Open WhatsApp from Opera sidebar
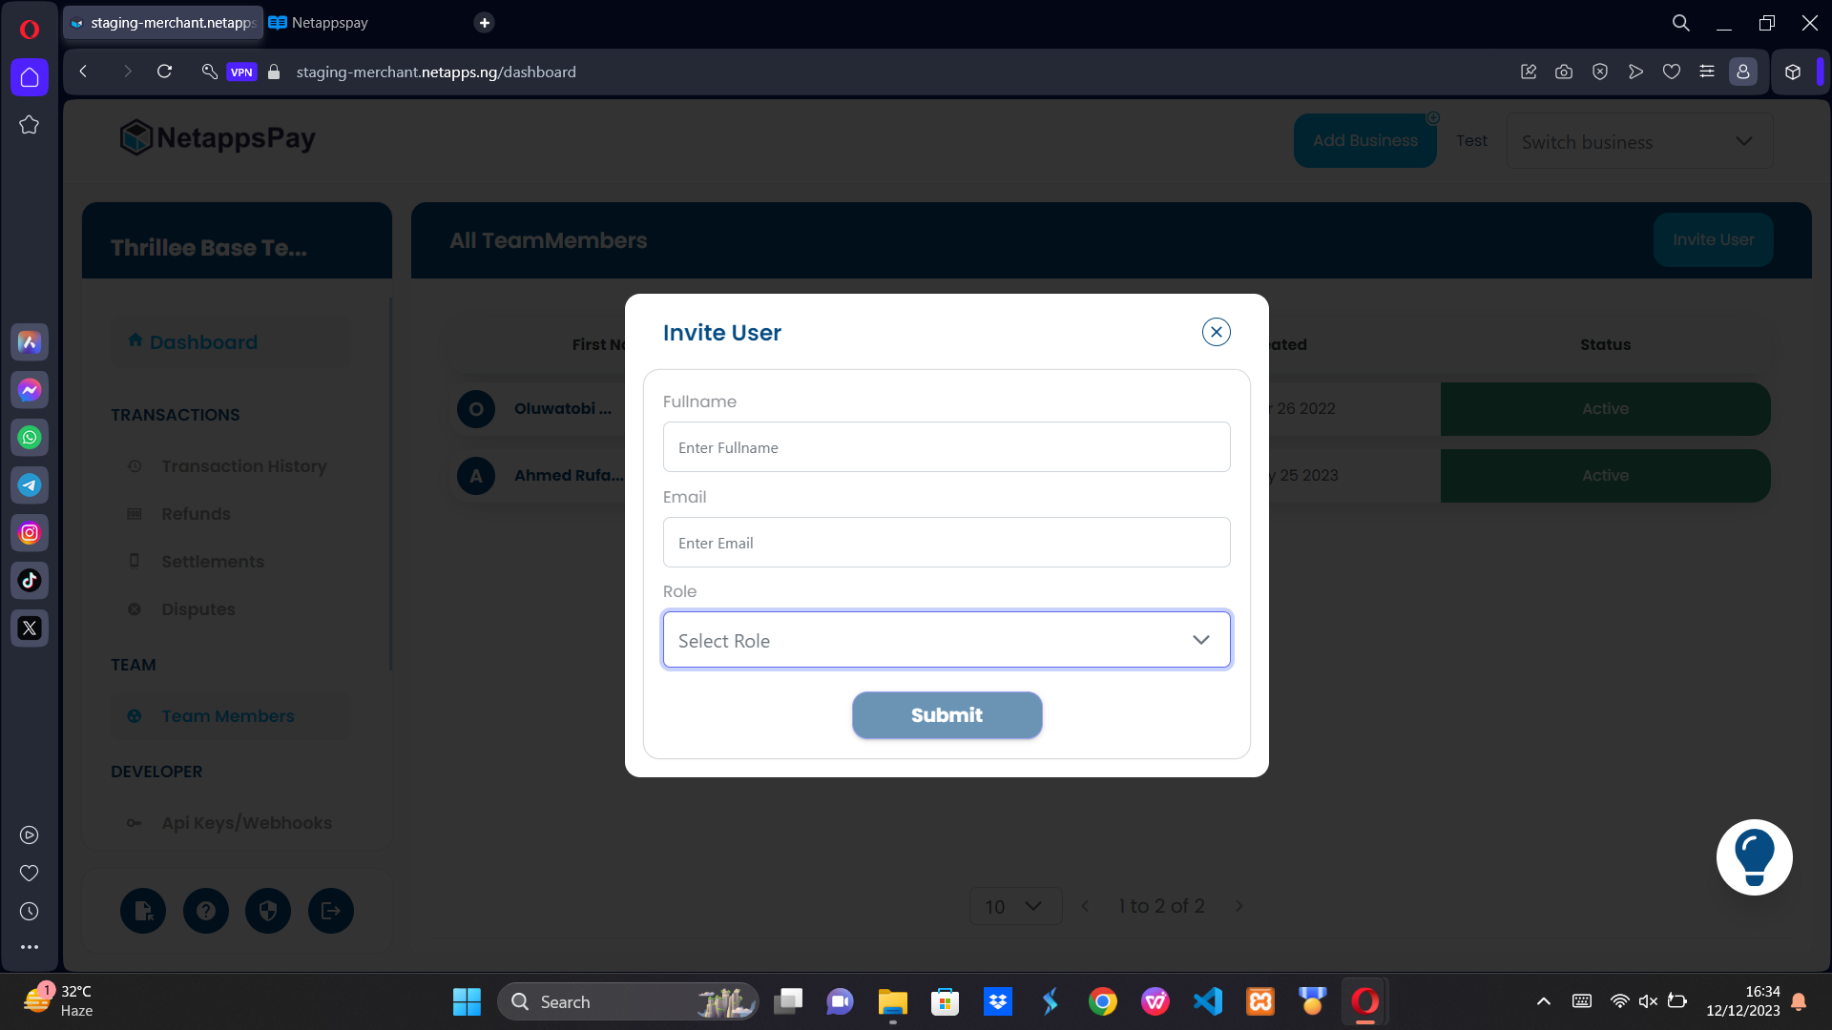This screenshot has width=1832, height=1030. (x=30, y=438)
